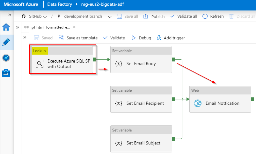Click the Web header label on Email Notfication
The height and width of the screenshot is (154, 256).
click(x=195, y=90)
